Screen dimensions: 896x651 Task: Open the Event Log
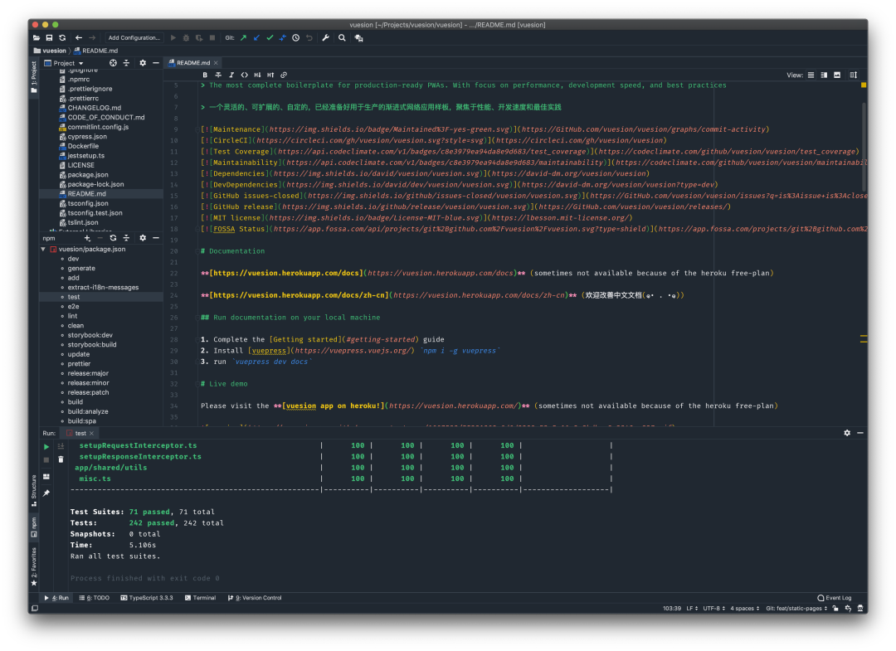click(x=835, y=598)
